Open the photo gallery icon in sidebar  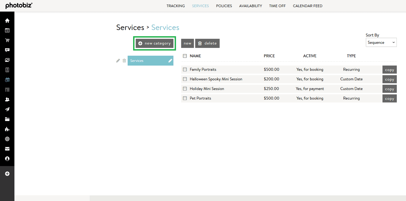click(x=7, y=60)
